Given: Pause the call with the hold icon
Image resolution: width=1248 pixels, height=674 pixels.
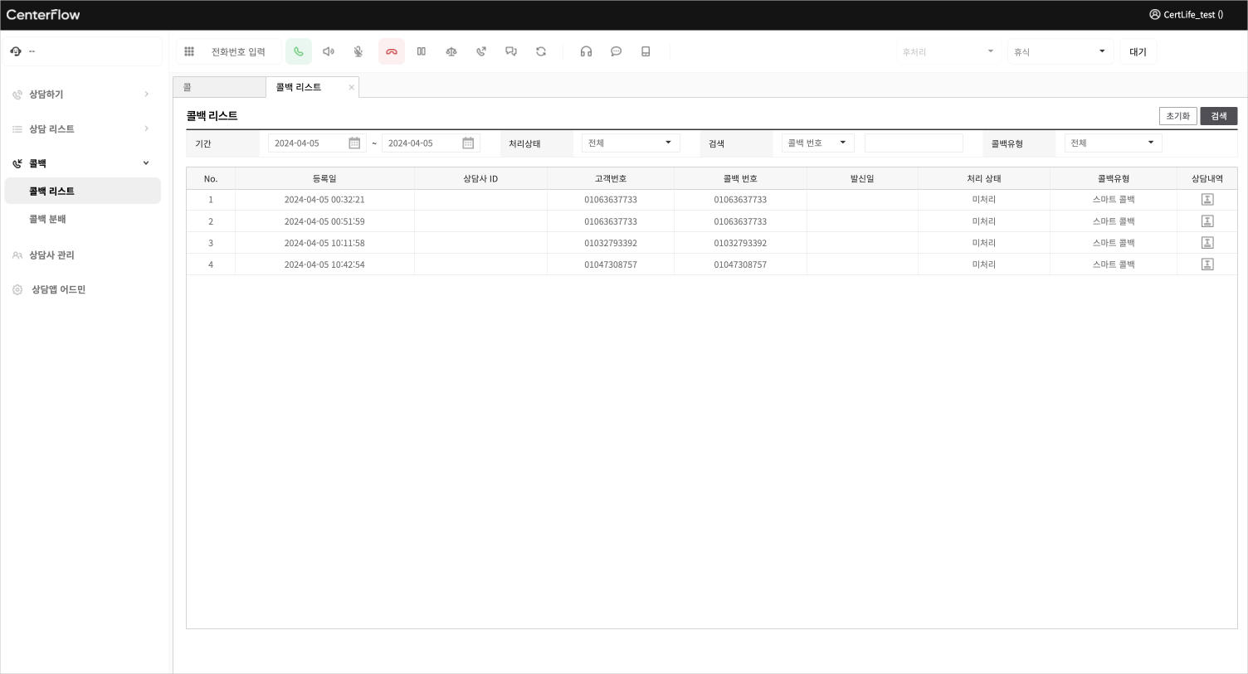Looking at the screenshot, I should (422, 51).
